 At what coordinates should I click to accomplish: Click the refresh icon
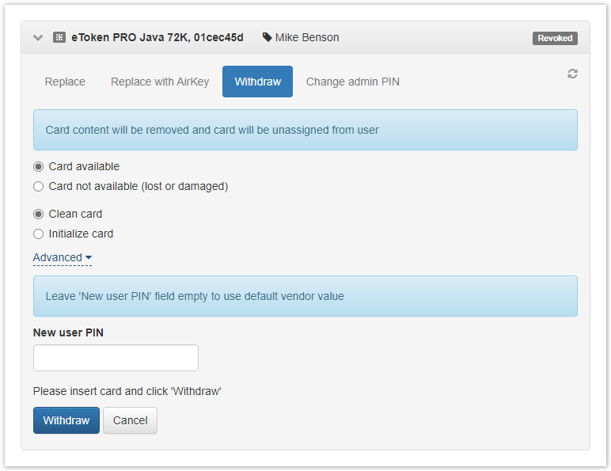click(572, 74)
